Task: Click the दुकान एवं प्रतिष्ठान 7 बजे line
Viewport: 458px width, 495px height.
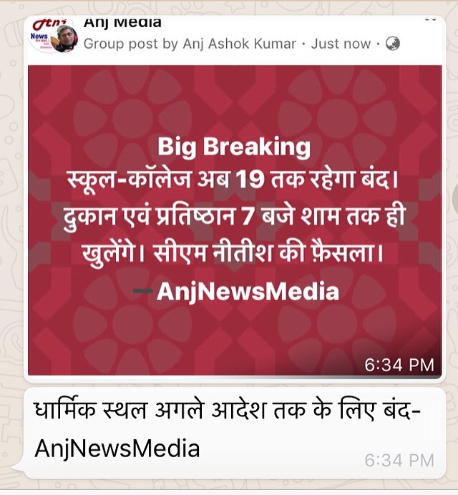Action: (234, 217)
